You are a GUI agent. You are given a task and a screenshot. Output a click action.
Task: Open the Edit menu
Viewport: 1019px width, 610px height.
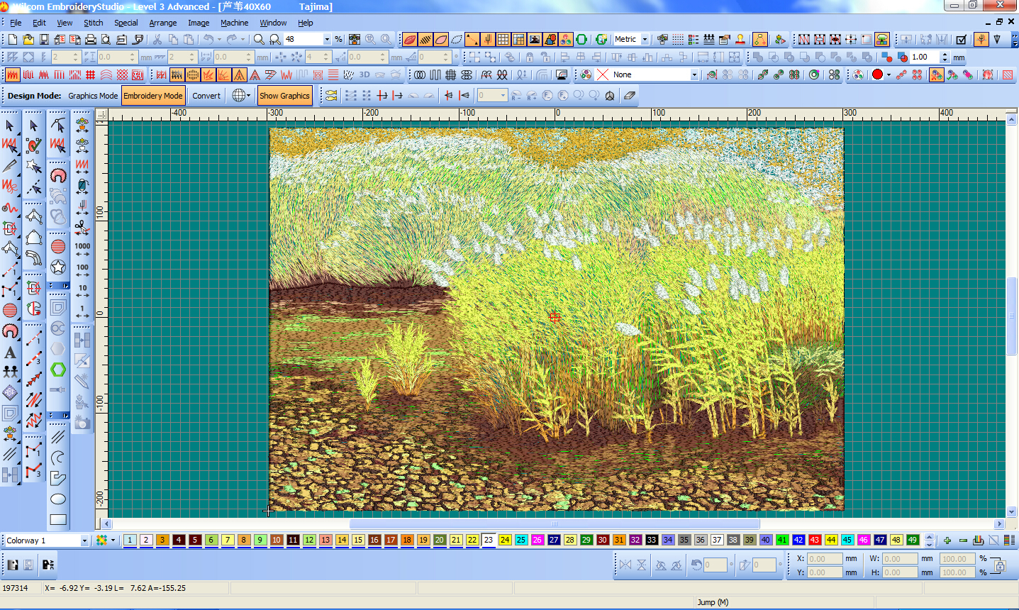(x=40, y=23)
